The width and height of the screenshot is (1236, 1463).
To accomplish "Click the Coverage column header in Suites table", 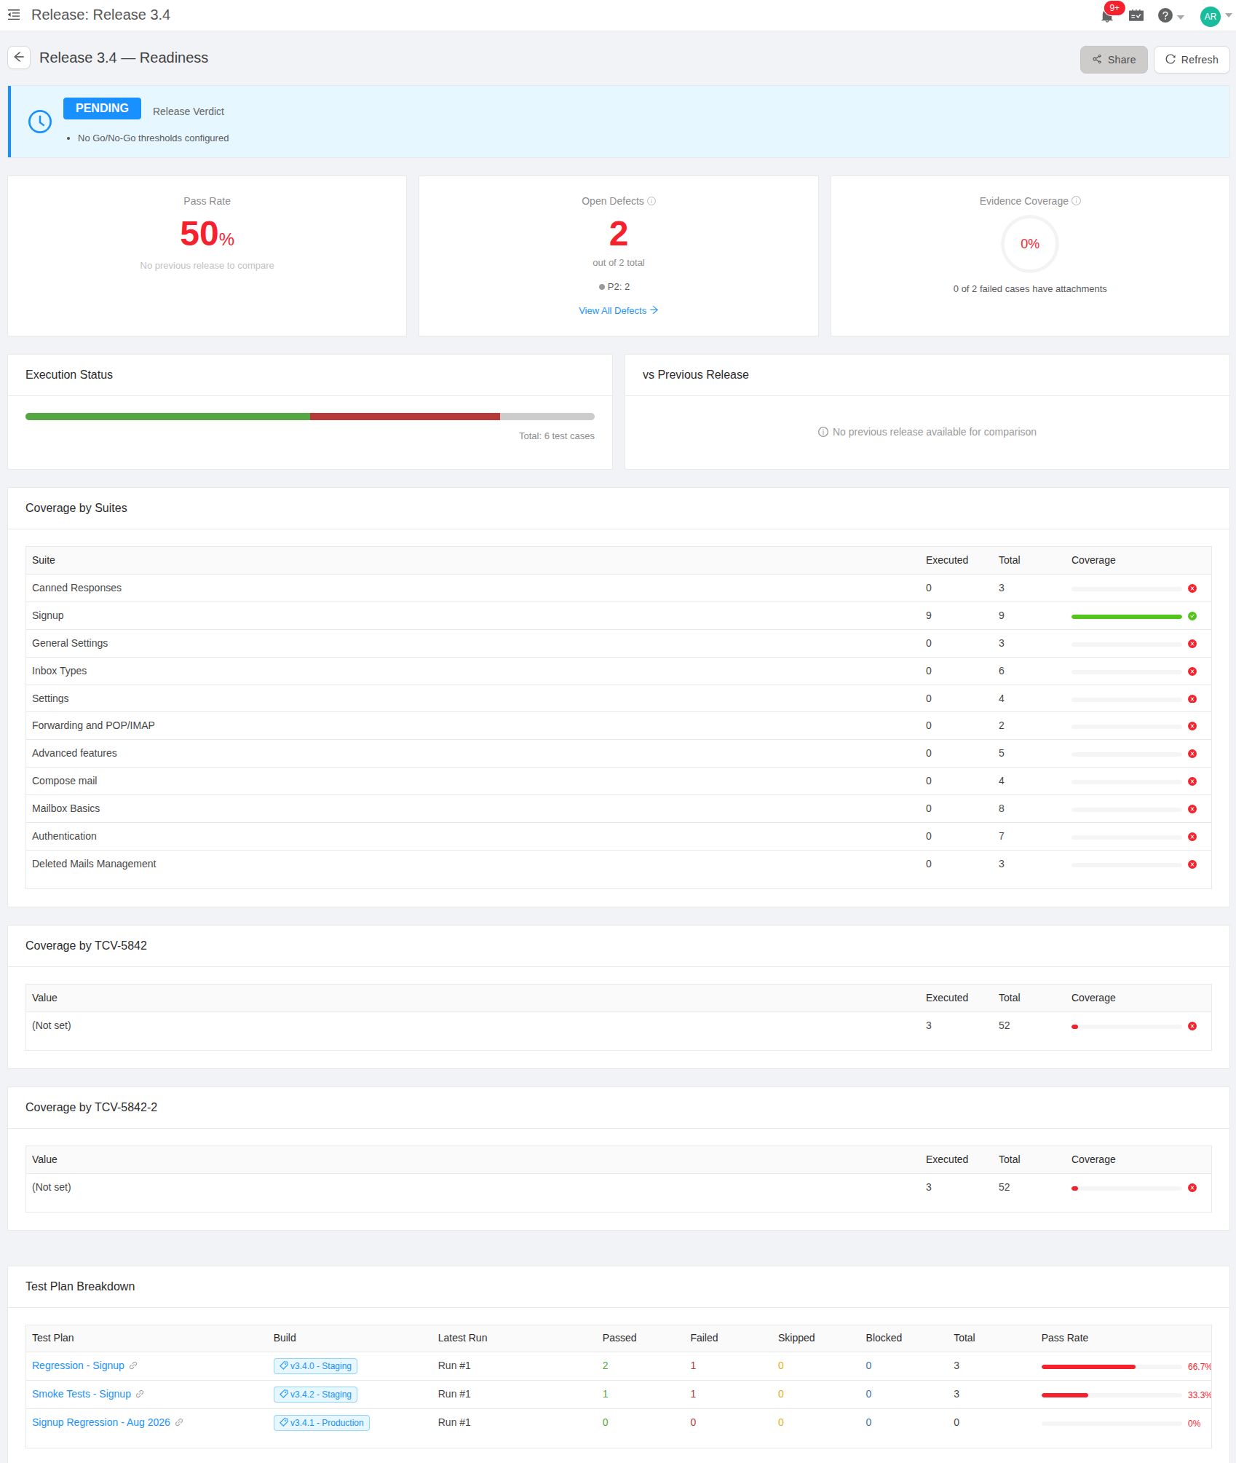I will (1093, 560).
